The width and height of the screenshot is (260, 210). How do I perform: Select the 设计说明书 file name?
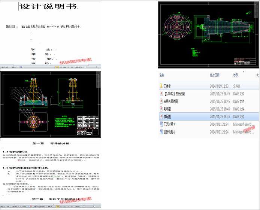tap(169, 132)
